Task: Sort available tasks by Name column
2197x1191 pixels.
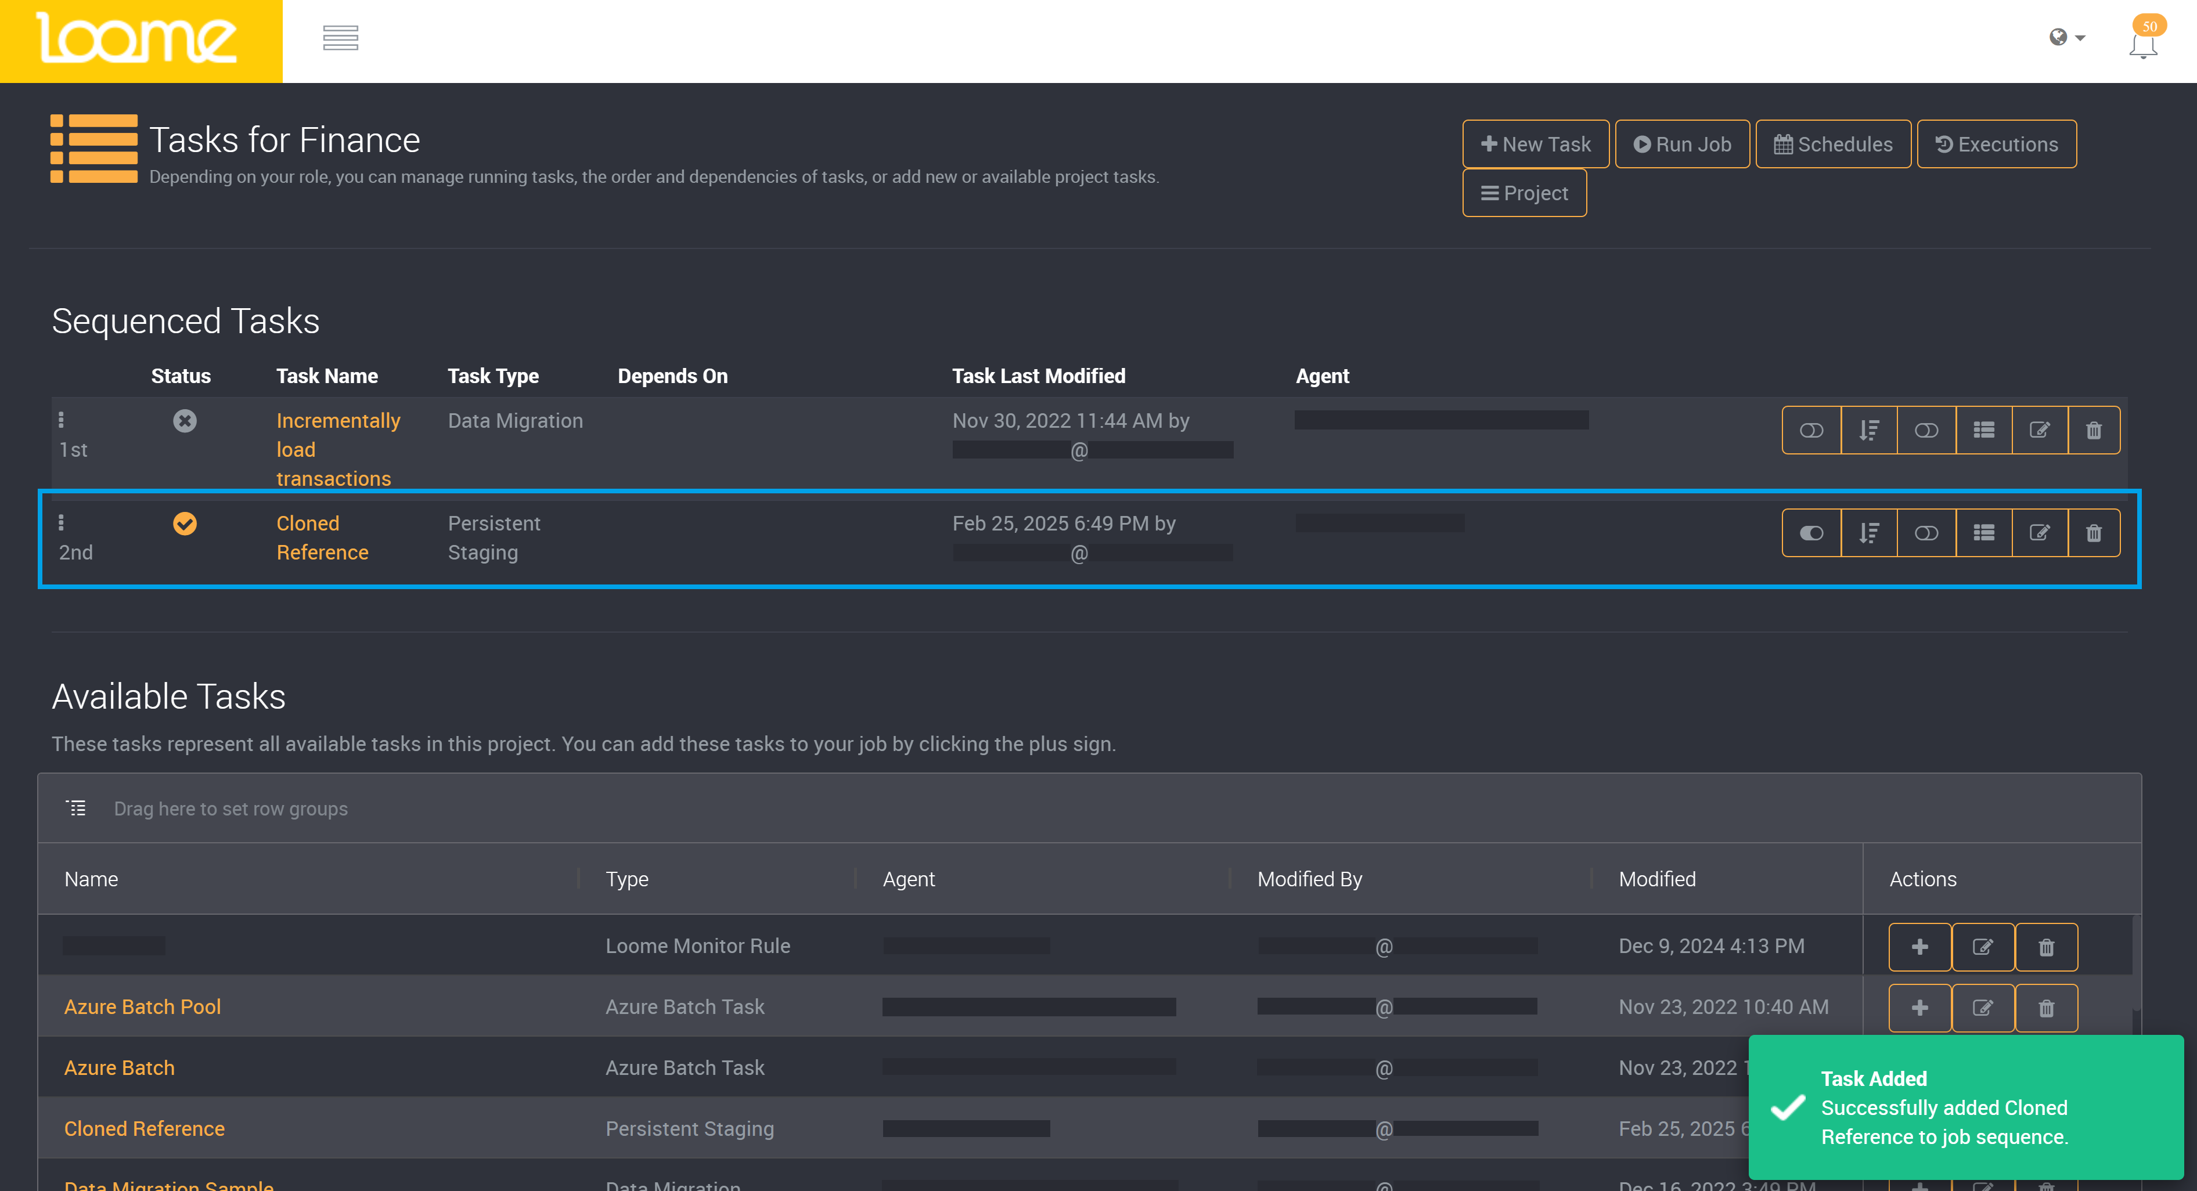Action: [91, 879]
